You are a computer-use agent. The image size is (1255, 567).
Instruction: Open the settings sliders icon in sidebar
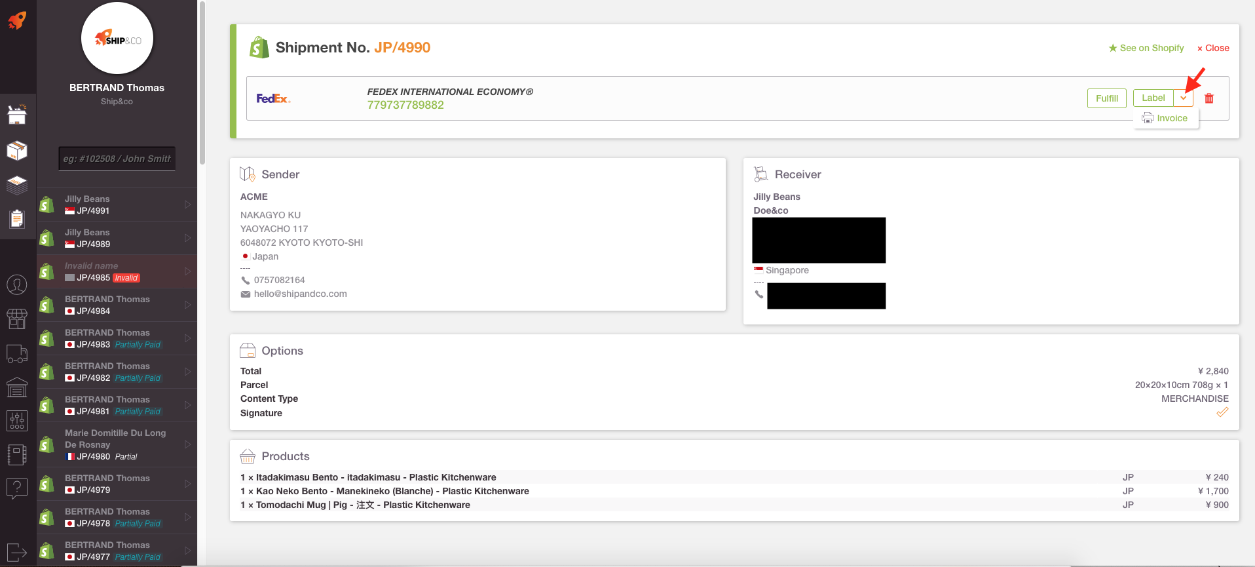17,421
